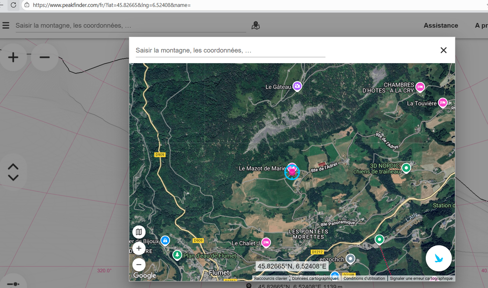Toggle the map type layer button
The width and height of the screenshot is (488, 288).
point(139,232)
